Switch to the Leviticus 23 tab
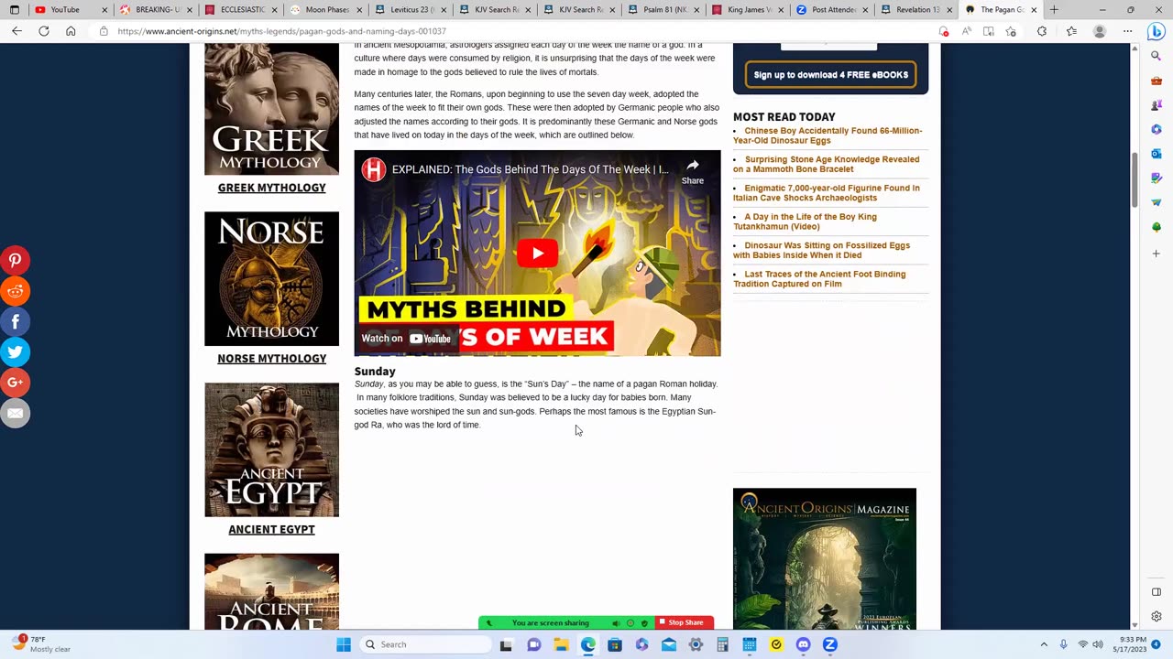The height and width of the screenshot is (659, 1173). [410, 9]
